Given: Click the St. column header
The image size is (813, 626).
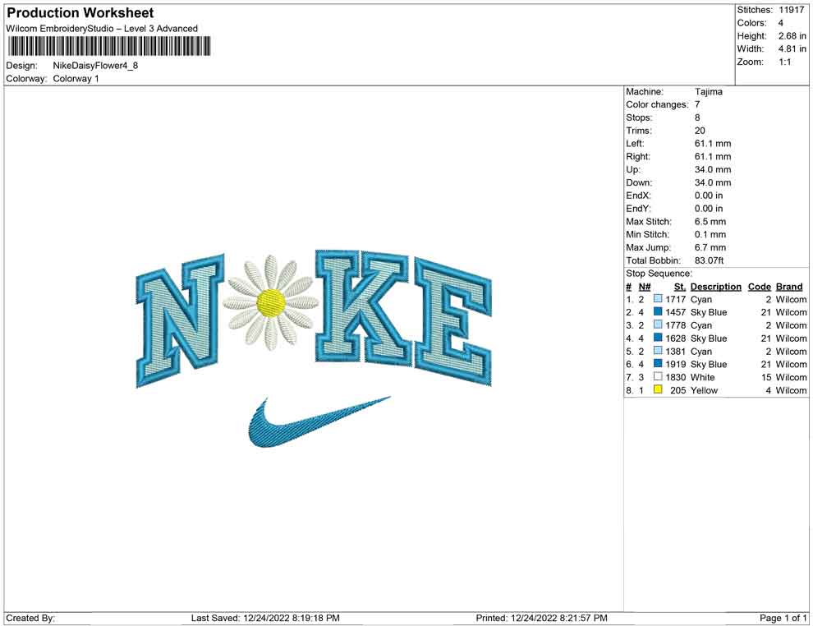Looking at the screenshot, I should pos(679,287).
